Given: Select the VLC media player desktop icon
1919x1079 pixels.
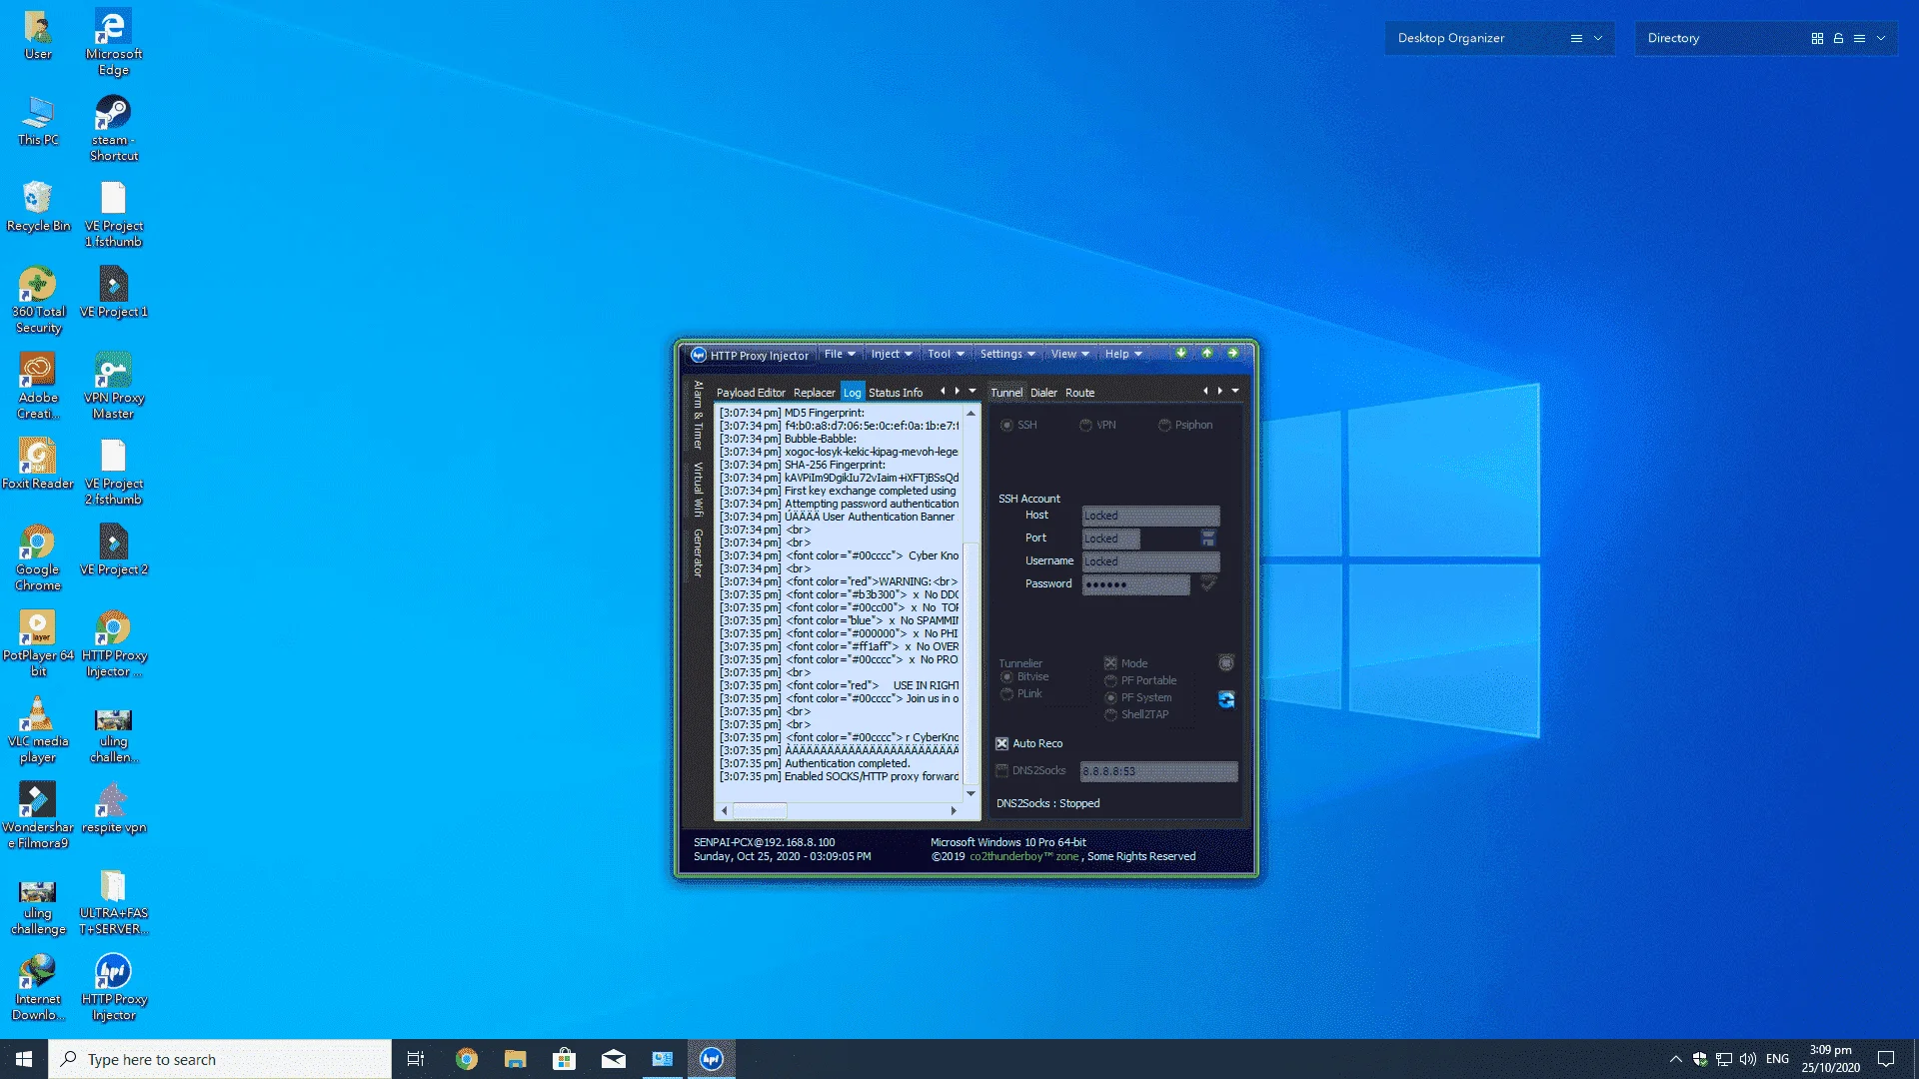Looking at the screenshot, I should click(38, 729).
